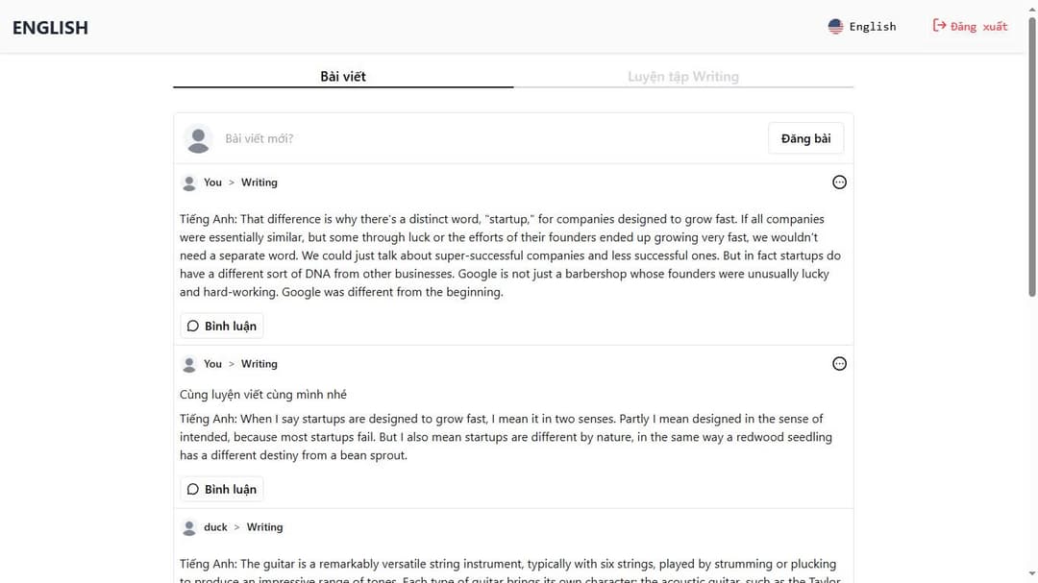
Task: Click your avatar on the Cùng luyện viết post
Action: click(x=188, y=363)
